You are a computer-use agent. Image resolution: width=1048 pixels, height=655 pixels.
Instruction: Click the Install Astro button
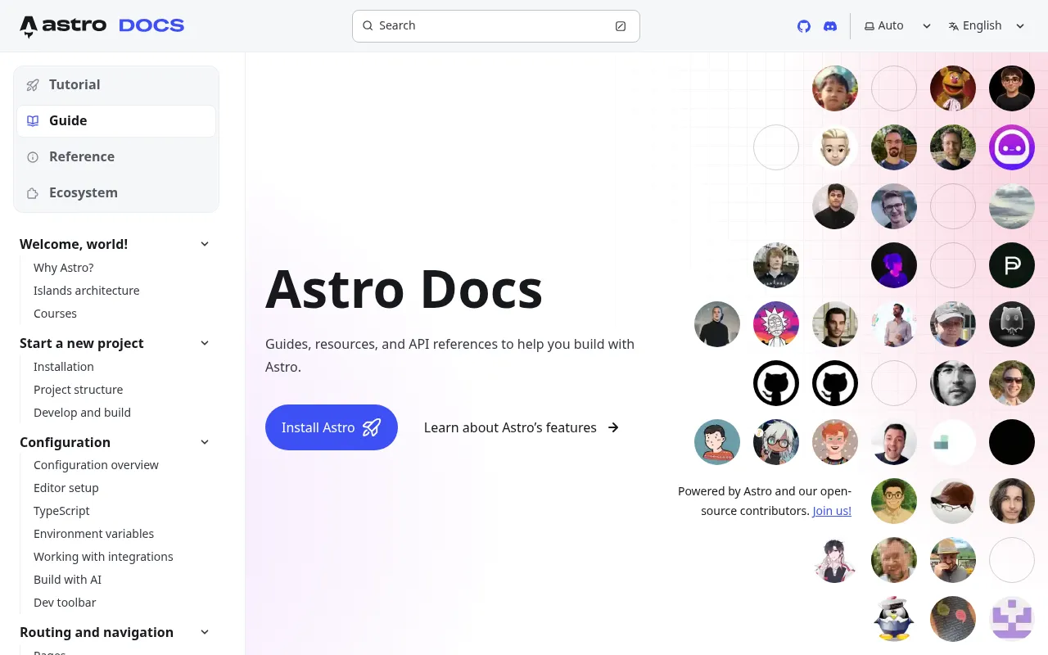point(332,427)
